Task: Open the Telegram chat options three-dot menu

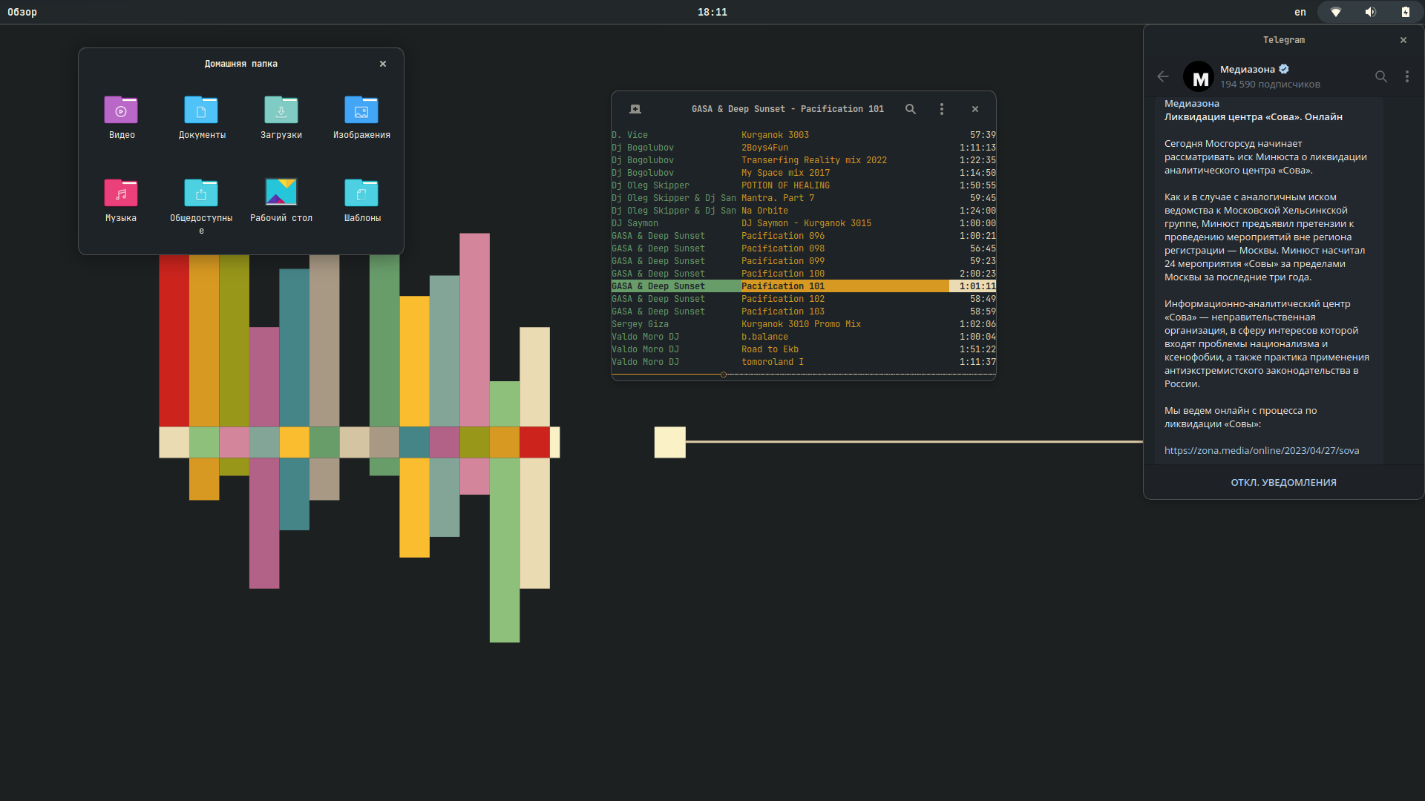Action: point(1406,76)
